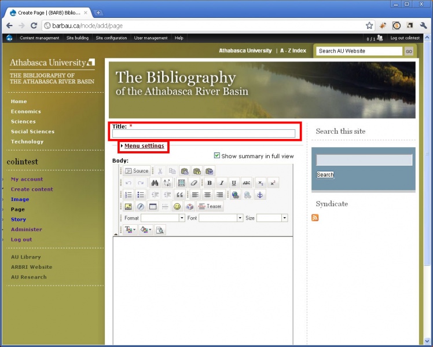Insert a table

[153, 206]
